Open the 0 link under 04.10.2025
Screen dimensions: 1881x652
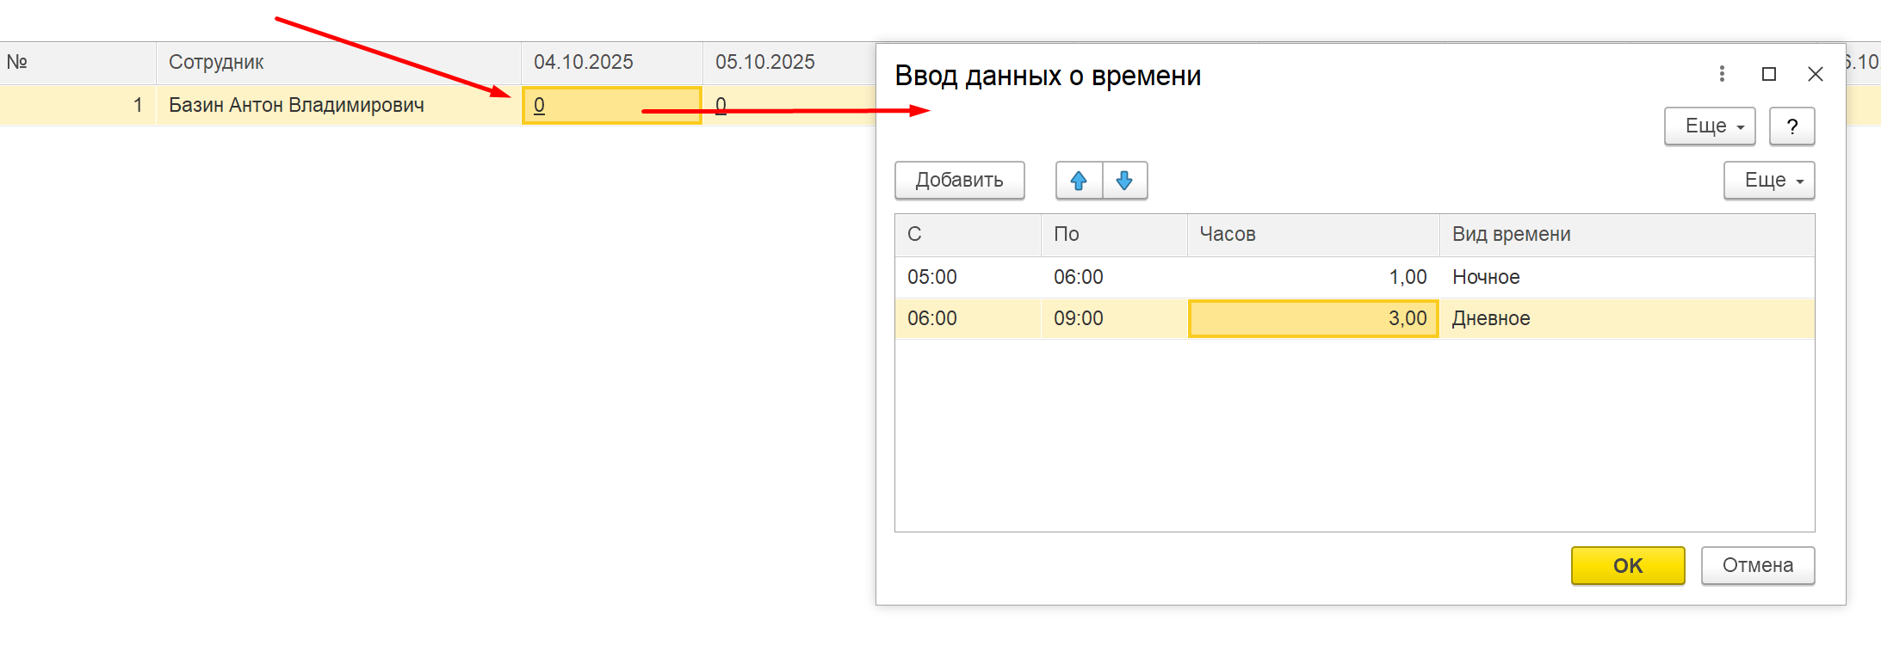coord(539,105)
